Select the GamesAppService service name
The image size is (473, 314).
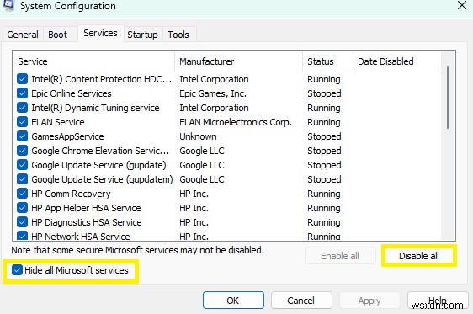pyautogui.click(x=67, y=136)
